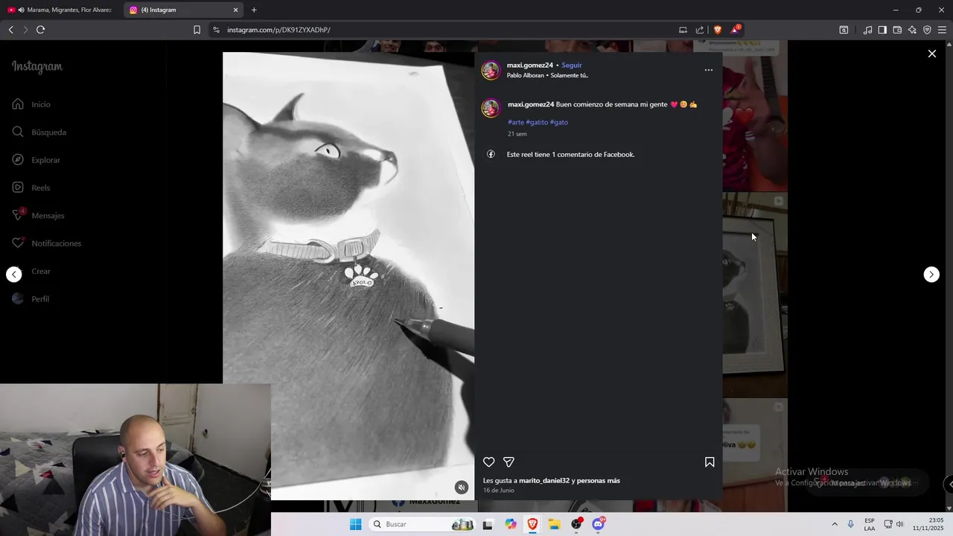The height and width of the screenshot is (536, 953).
Task: Go back in the browser
Action: coord(10,30)
